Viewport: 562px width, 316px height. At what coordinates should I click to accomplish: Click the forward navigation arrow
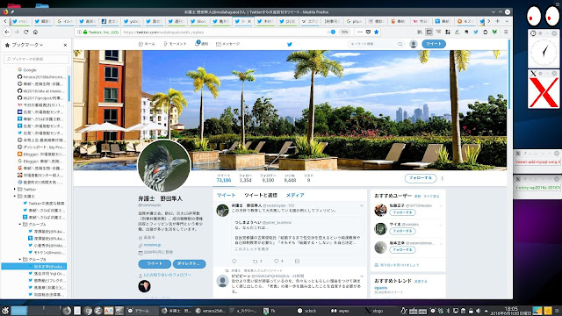(17, 32)
